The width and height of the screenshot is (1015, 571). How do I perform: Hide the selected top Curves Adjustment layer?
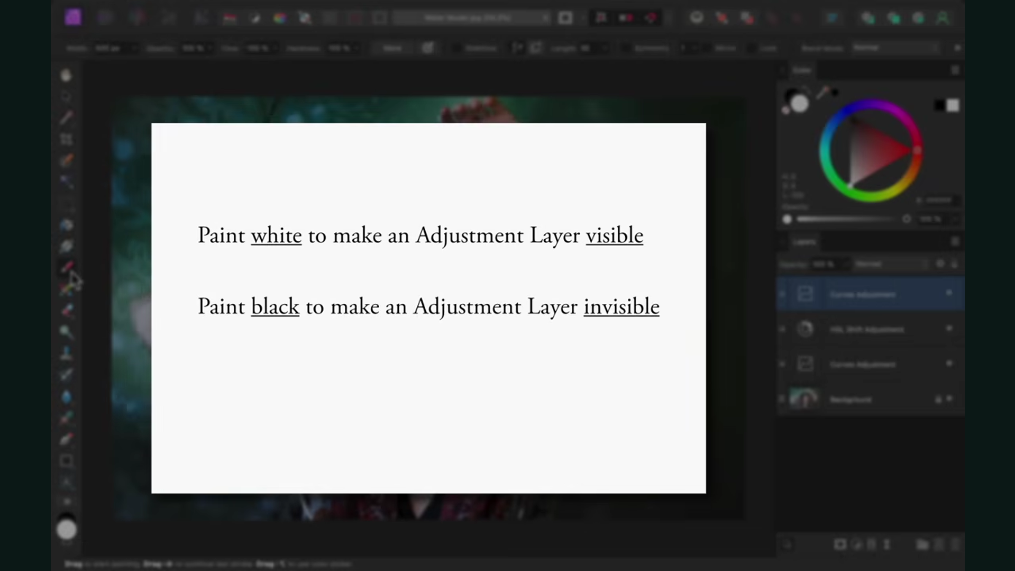click(949, 293)
